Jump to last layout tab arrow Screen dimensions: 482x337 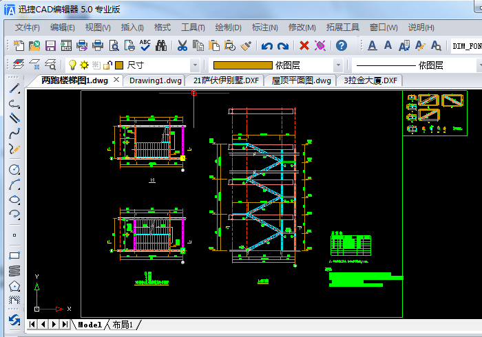click(x=65, y=324)
